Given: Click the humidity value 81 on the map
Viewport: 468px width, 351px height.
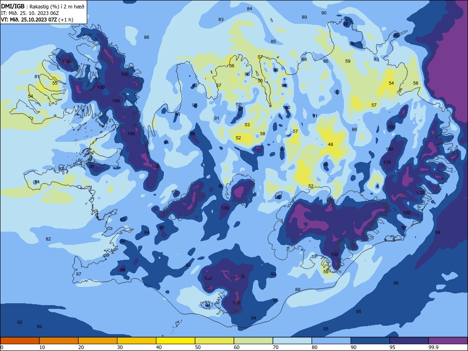Looking at the screenshot, I should point(37,77).
